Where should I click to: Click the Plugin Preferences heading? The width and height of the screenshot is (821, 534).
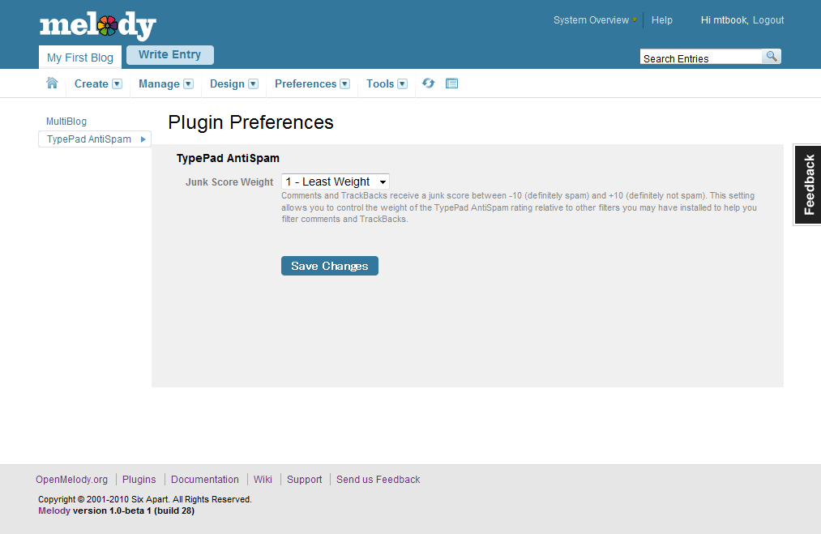pos(250,122)
